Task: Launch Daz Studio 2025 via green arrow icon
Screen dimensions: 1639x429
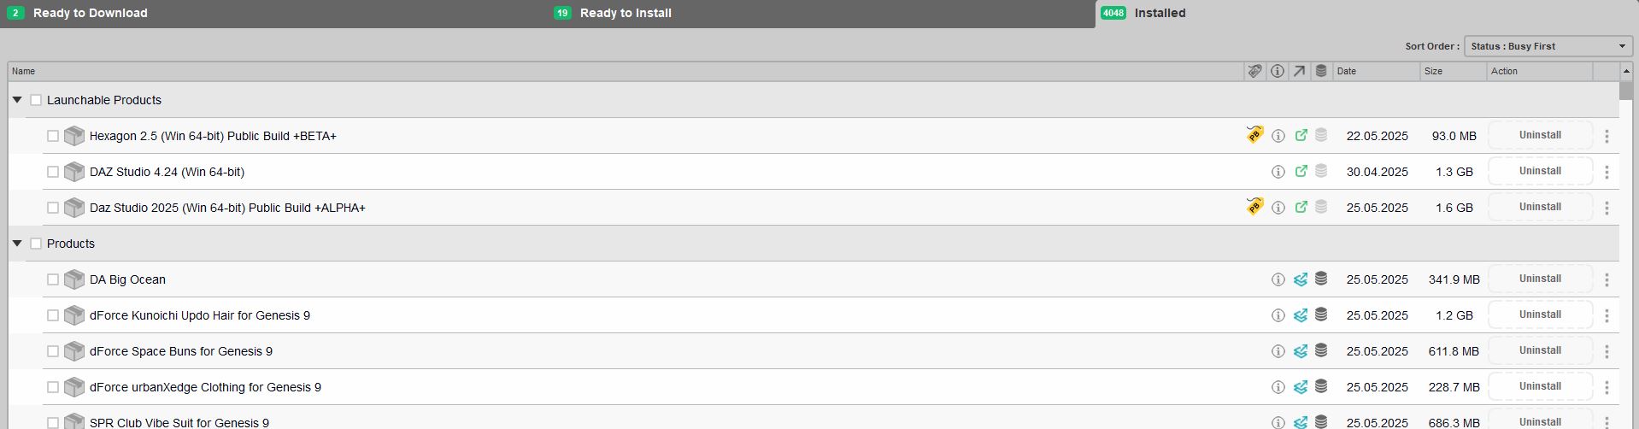Action: tap(1301, 208)
